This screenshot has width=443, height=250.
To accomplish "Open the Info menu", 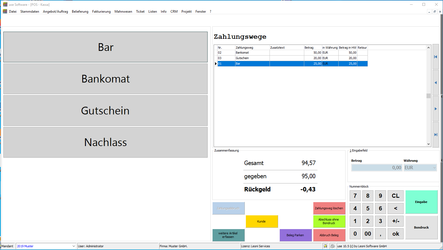I will click(164, 12).
